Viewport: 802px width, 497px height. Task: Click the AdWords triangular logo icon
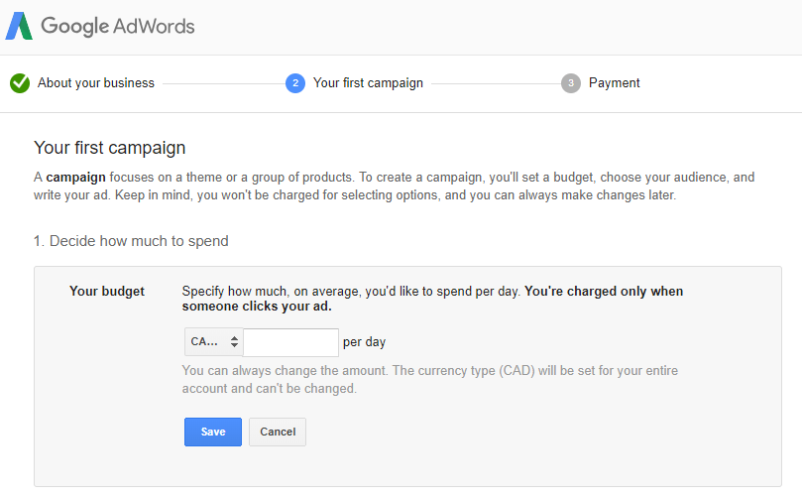coord(19,26)
